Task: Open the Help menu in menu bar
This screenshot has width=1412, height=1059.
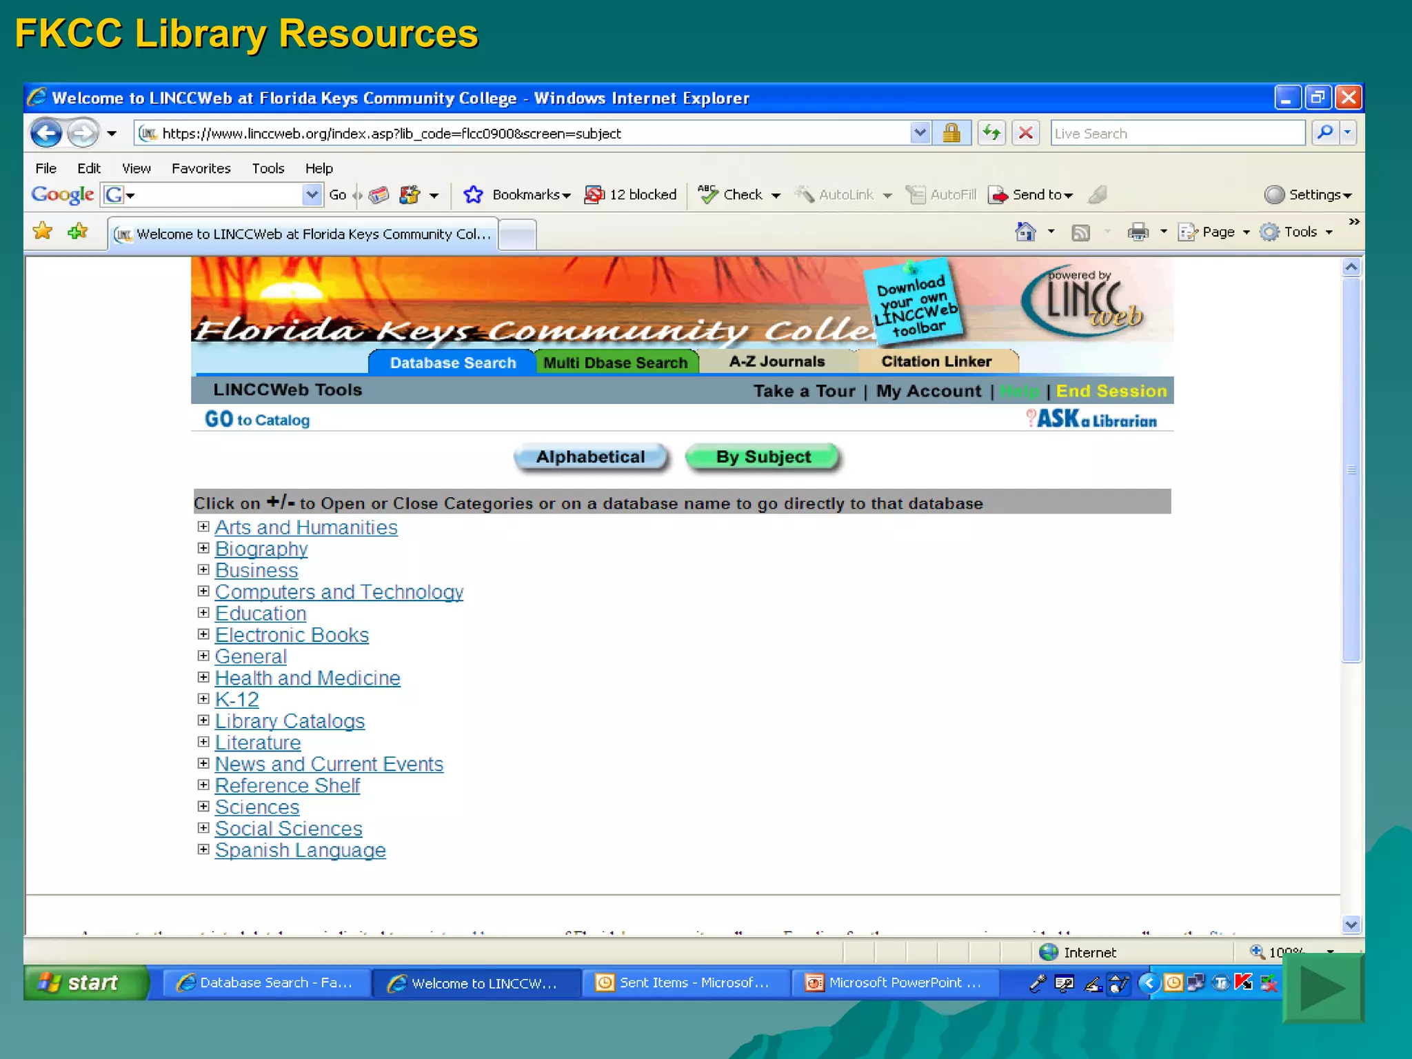Action: tap(319, 168)
